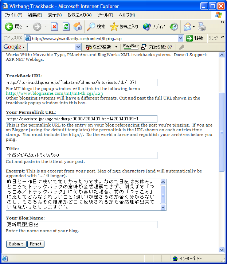This screenshot has height=264, width=227.
Task: Expand toolbar overflow chevron at top right
Action: point(223,22)
